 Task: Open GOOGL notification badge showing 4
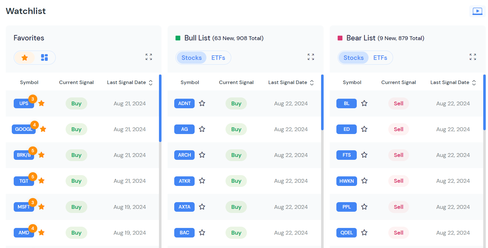[x=34, y=124]
